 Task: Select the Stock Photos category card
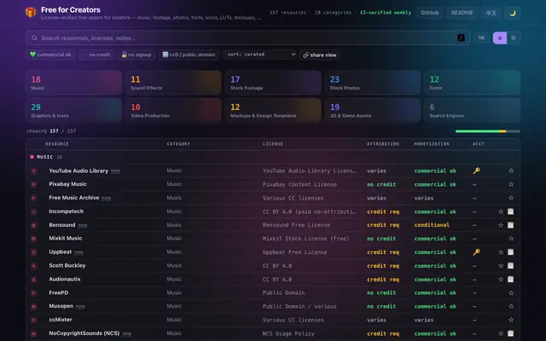tap(372, 83)
